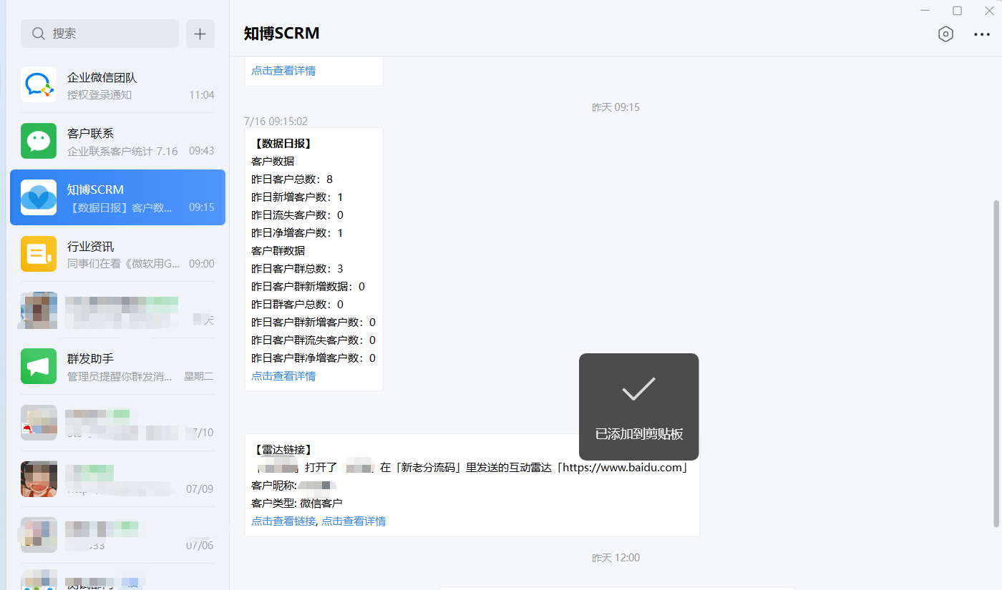Click the 昨日客户群总数：3 line
The image size is (1002, 590).
click(297, 269)
